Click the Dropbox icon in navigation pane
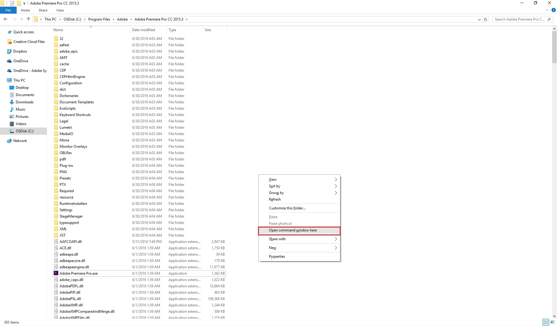The width and height of the screenshot is (557, 326). tap(9, 51)
